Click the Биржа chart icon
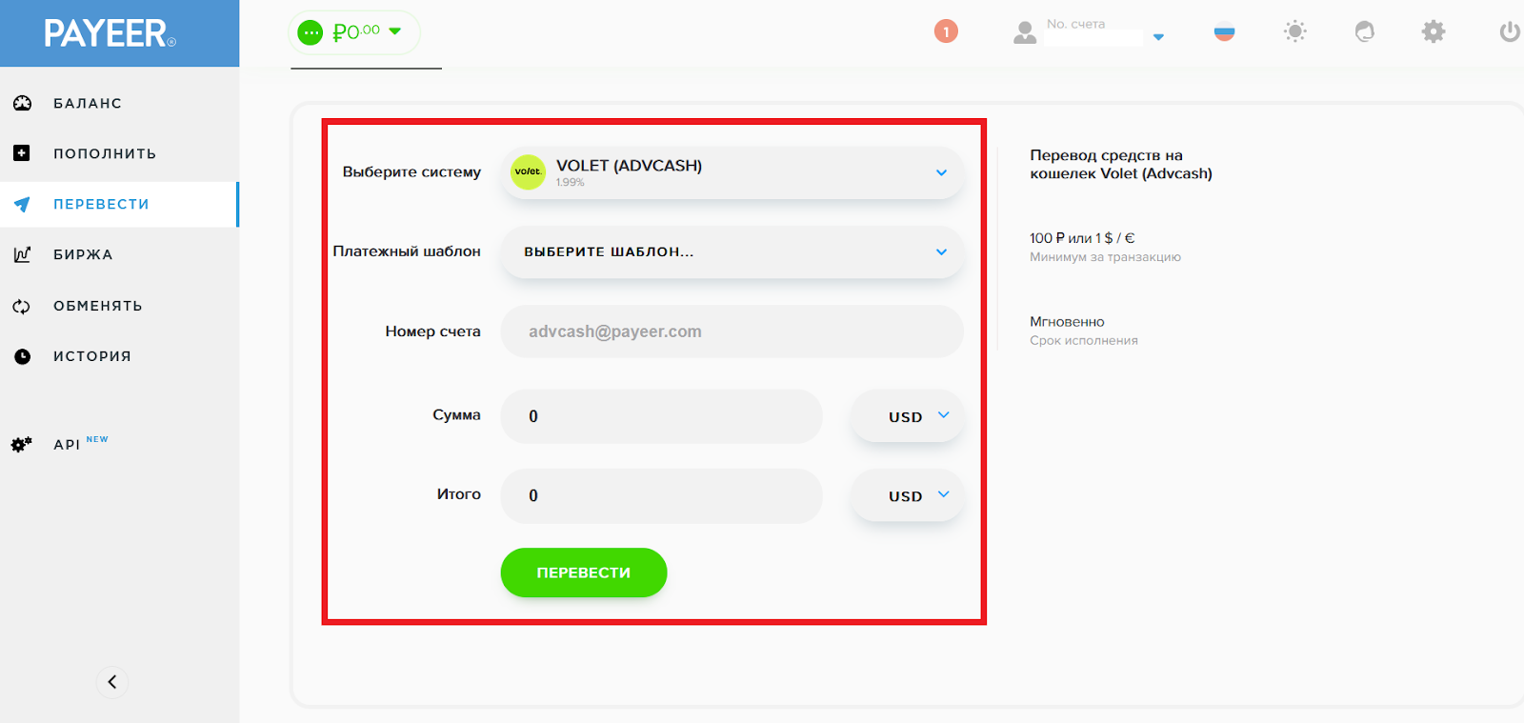 (x=22, y=254)
